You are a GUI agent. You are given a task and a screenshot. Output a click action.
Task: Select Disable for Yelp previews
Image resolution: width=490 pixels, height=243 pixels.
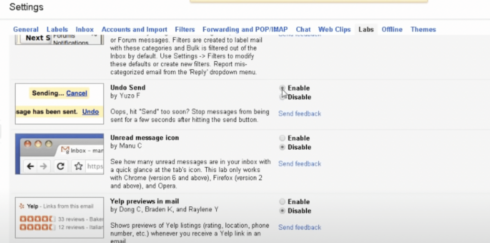(282, 211)
